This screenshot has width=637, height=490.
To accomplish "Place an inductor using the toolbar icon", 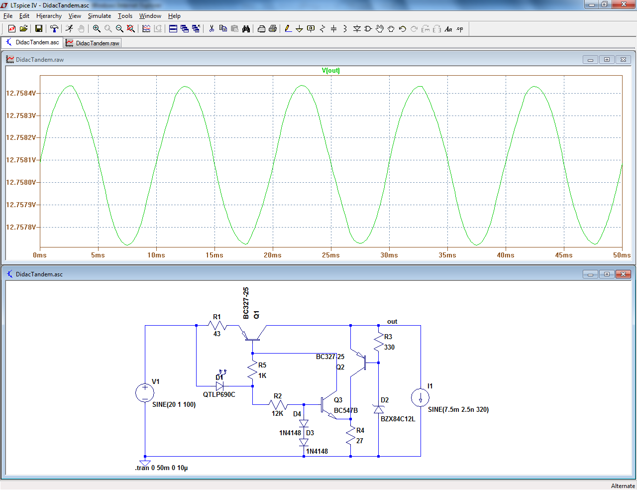I will (x=345, y=29).
